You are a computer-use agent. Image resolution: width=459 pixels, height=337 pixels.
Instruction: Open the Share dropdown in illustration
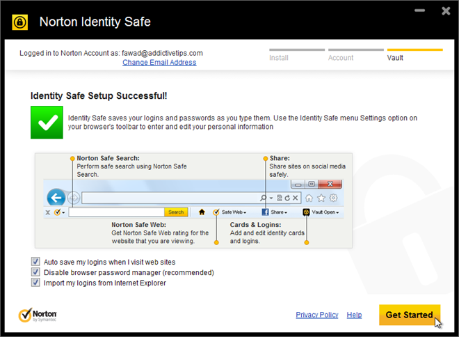279,212
